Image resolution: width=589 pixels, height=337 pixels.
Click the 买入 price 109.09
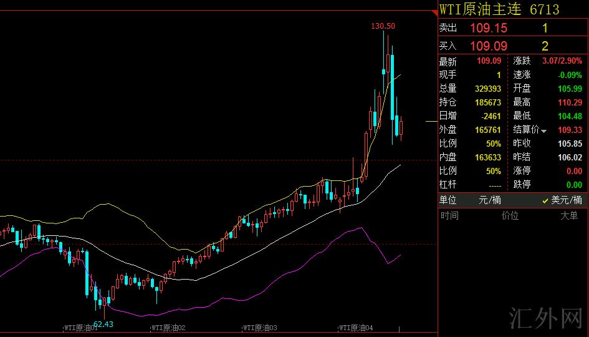489,46
